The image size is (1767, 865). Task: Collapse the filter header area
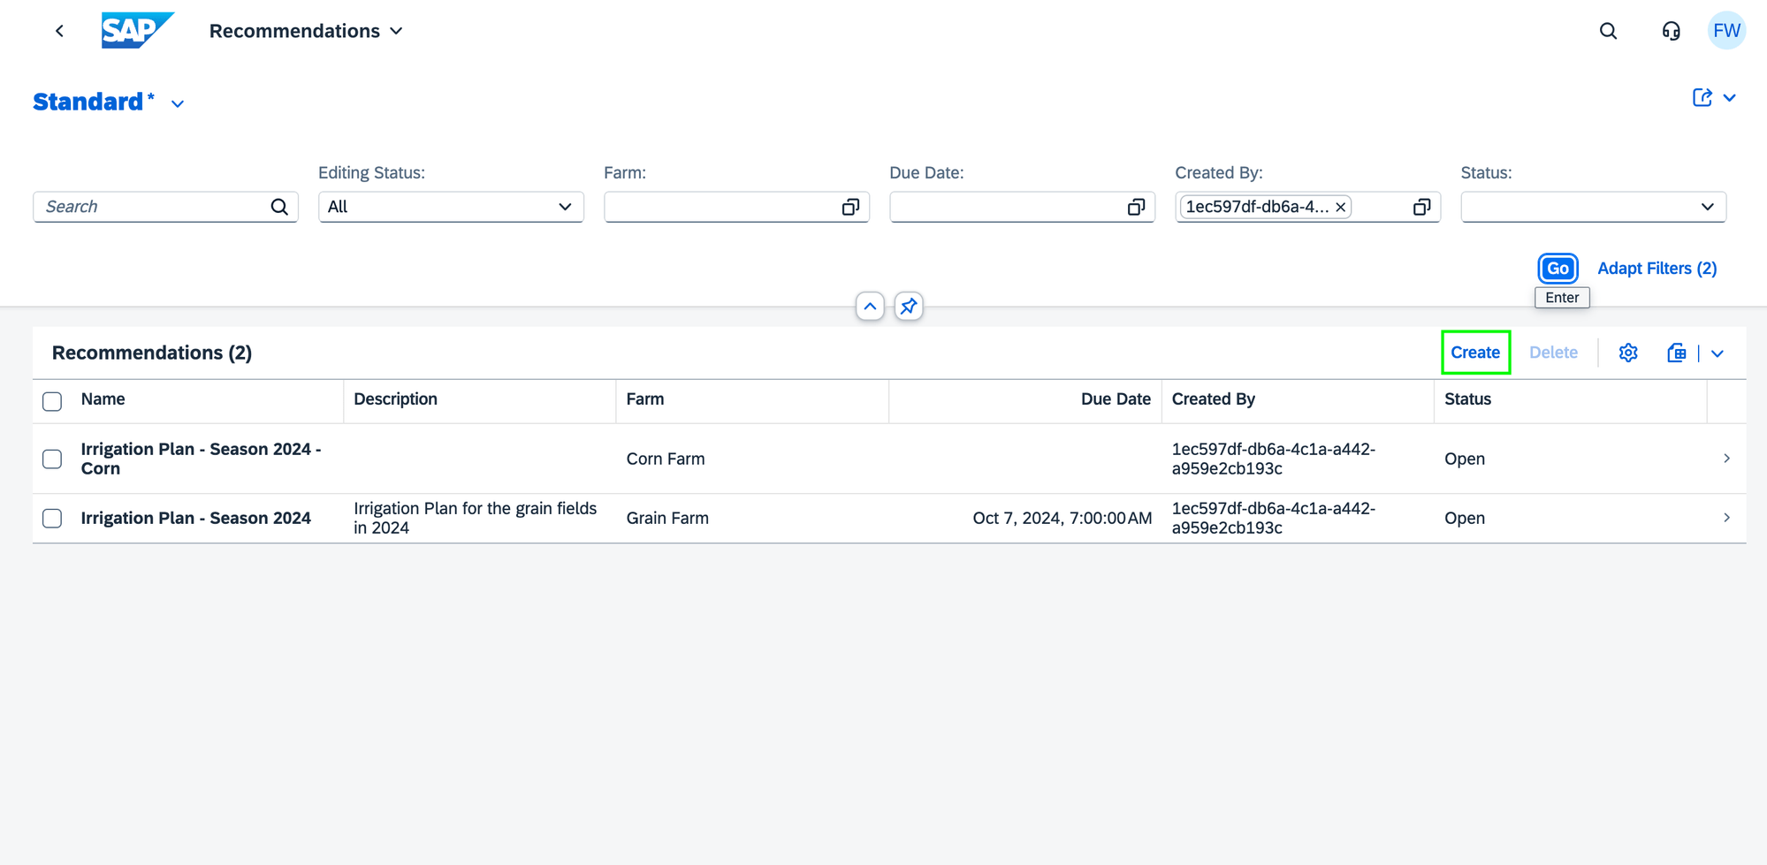870,306
